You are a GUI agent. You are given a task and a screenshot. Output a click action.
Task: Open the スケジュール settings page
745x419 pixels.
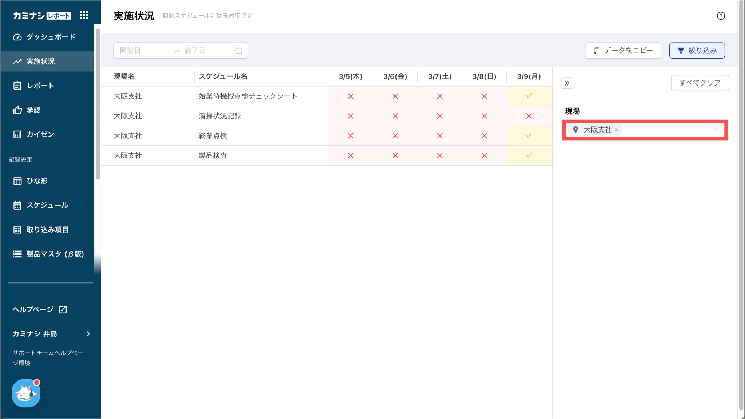click(x=47, y=205)
